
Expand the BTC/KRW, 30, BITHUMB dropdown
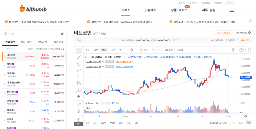point(122,57)
